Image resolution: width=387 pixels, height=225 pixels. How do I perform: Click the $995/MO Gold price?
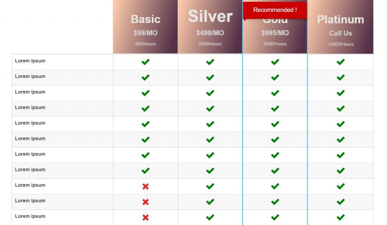[275, 33]
